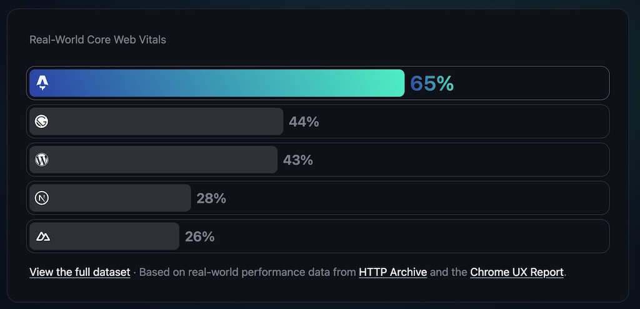Select the 43% score value

pos(297,160)
